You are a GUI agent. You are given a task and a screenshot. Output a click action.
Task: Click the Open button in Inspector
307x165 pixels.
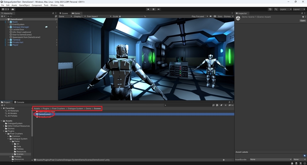coord(303,21)
